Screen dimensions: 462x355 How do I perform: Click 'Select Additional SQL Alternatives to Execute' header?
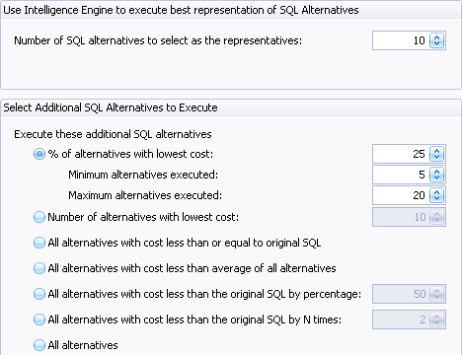pos(111,107)
